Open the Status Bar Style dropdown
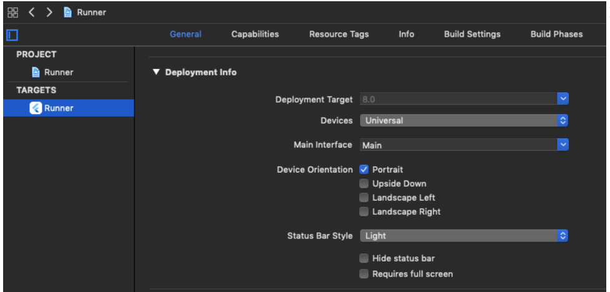This screenshot has height=292, width=610. click(464, 236)
